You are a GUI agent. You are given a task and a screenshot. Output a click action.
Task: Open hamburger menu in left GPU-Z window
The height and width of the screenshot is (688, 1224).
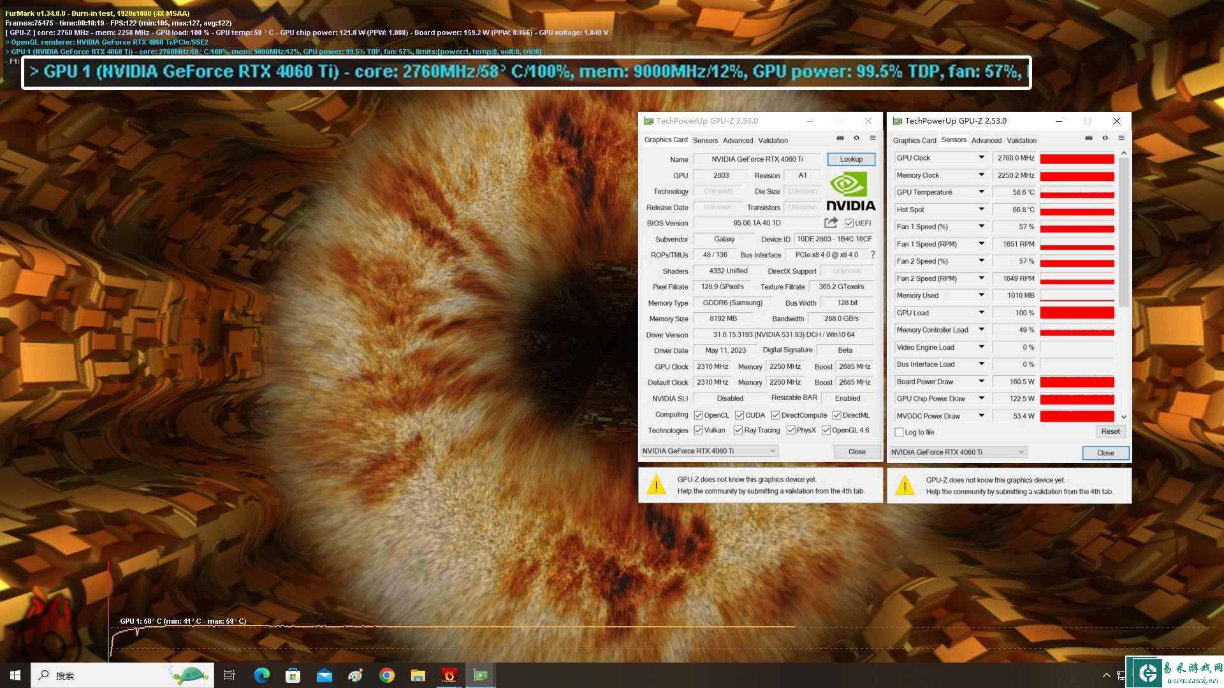[873, 138]
